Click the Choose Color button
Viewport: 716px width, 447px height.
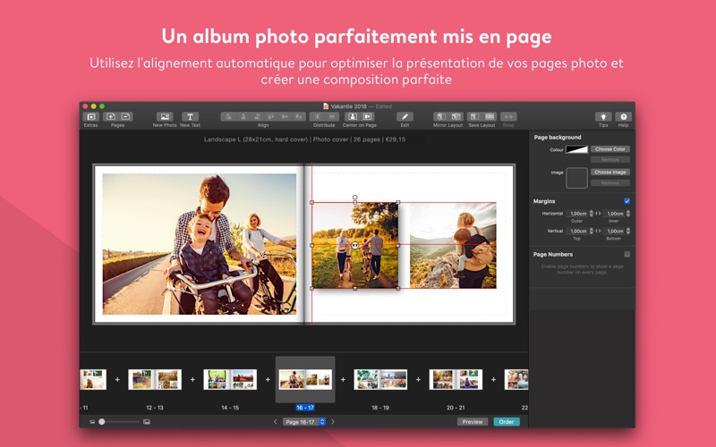pyautogui.click(x=610, y=149)
